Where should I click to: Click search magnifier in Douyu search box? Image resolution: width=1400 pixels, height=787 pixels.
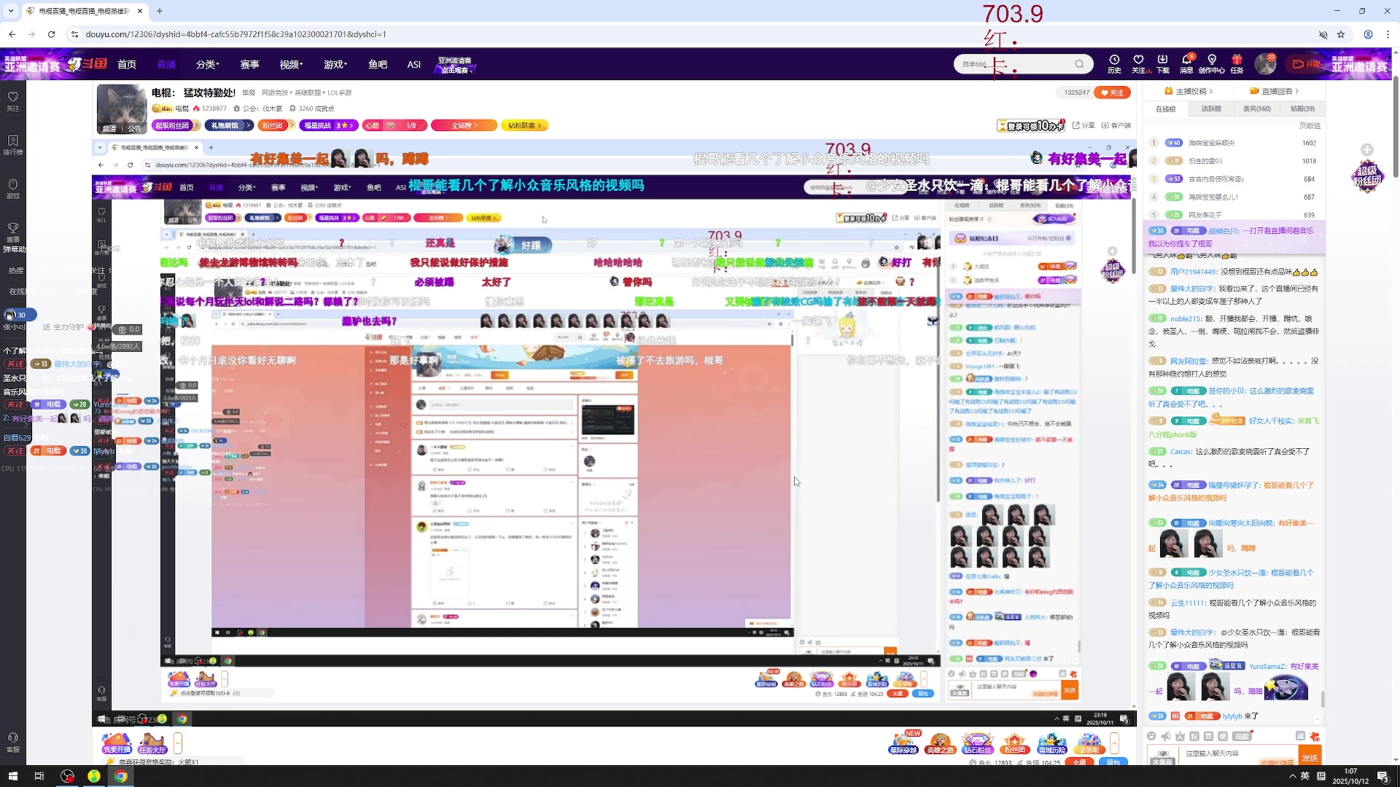click(1079, 64)
